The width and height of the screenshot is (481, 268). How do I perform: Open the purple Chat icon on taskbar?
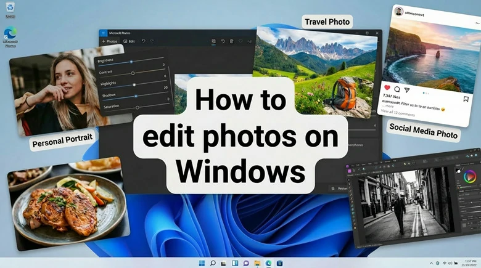[246, 263]
